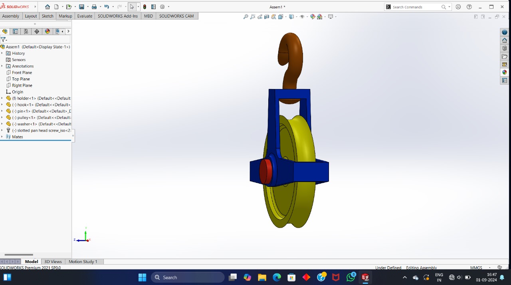Open the user login account icon

(458, 7)
